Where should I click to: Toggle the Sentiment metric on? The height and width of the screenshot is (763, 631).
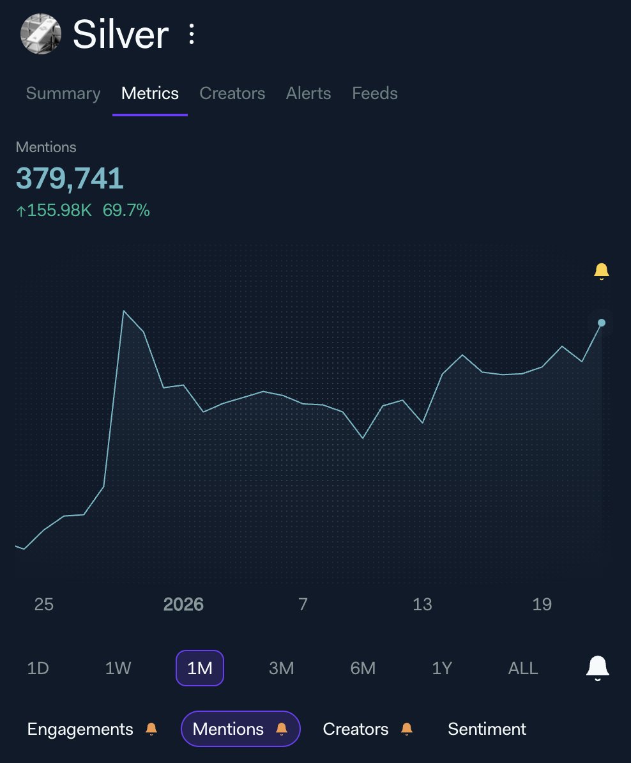point(487,728)
